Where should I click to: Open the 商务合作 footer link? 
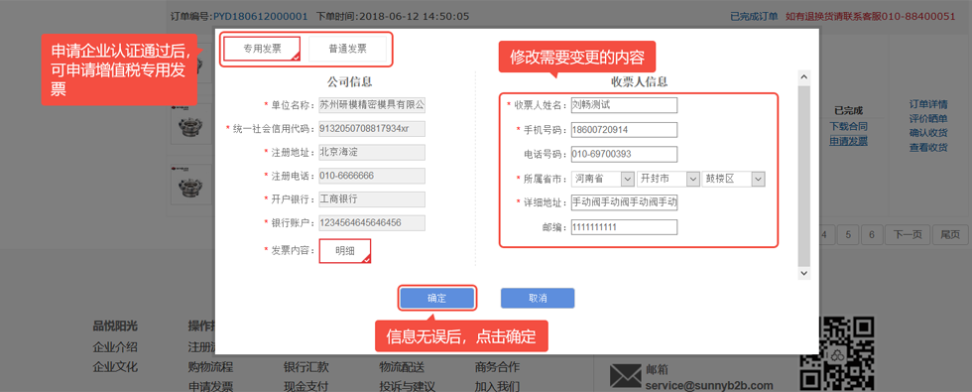point(497,366)
